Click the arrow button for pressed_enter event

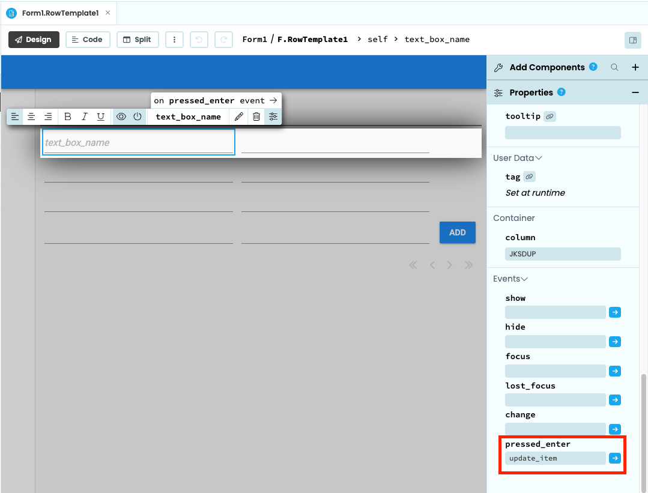point(615,458)
